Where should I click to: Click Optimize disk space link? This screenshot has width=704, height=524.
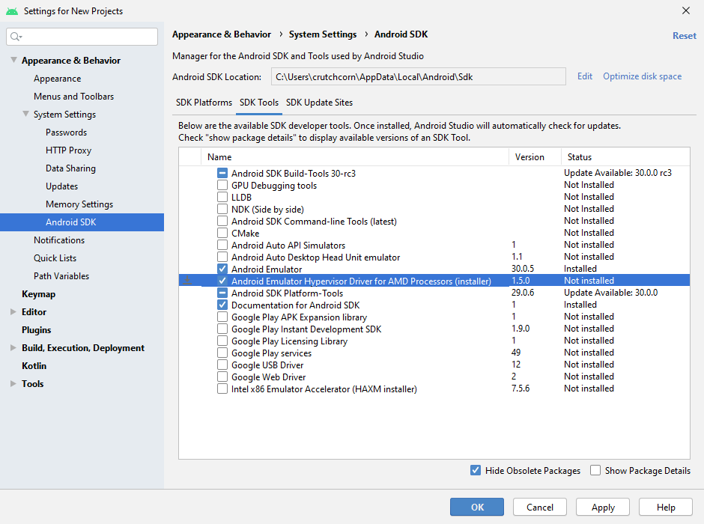tap(642, 76)
